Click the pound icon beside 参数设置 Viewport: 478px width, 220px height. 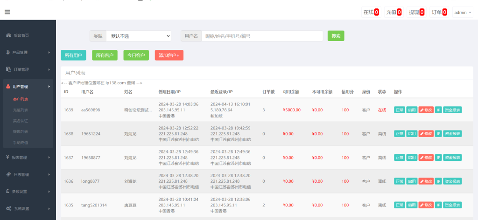coord(8,192)
